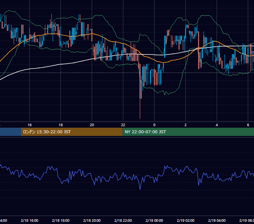Click the 2/18 22:00 oscillator axis label

(123, 220)
